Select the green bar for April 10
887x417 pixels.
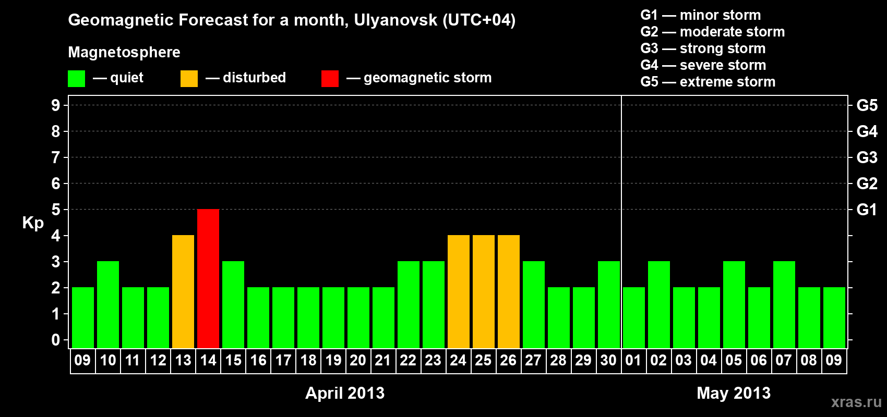coord(108,304)
